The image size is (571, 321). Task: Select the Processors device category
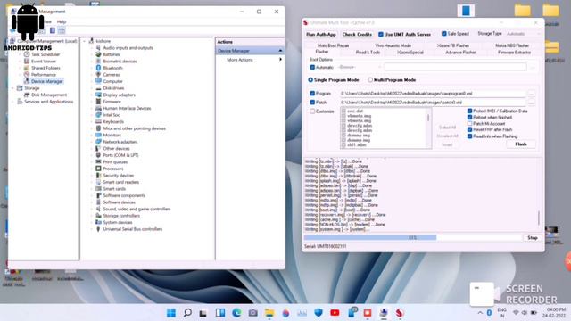coord(113,169)
